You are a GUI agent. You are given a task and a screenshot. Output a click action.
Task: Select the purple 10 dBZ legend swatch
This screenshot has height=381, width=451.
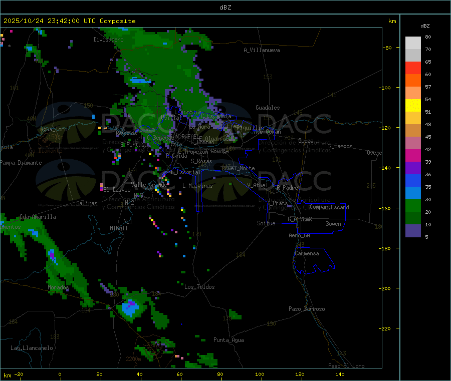point(413,230)
